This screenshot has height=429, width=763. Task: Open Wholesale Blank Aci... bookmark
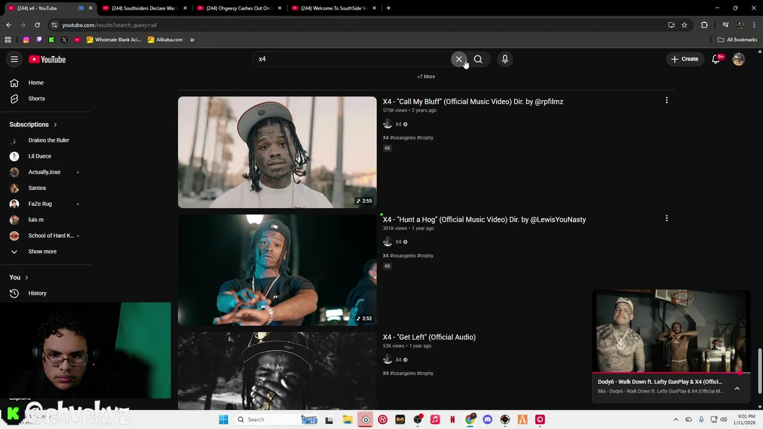(x=114, y=40)
